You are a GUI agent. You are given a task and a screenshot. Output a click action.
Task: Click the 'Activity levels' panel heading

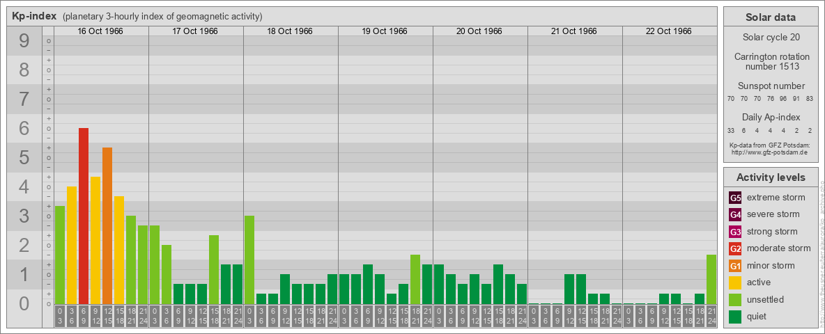[771, 177]
